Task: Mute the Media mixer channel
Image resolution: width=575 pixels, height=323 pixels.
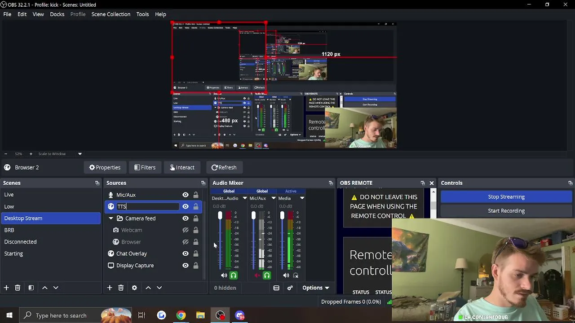Action: [x=286, y=275]
